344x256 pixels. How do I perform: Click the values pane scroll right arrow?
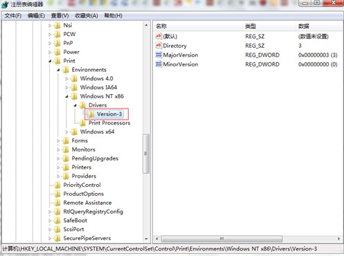(x=338, y=239)
